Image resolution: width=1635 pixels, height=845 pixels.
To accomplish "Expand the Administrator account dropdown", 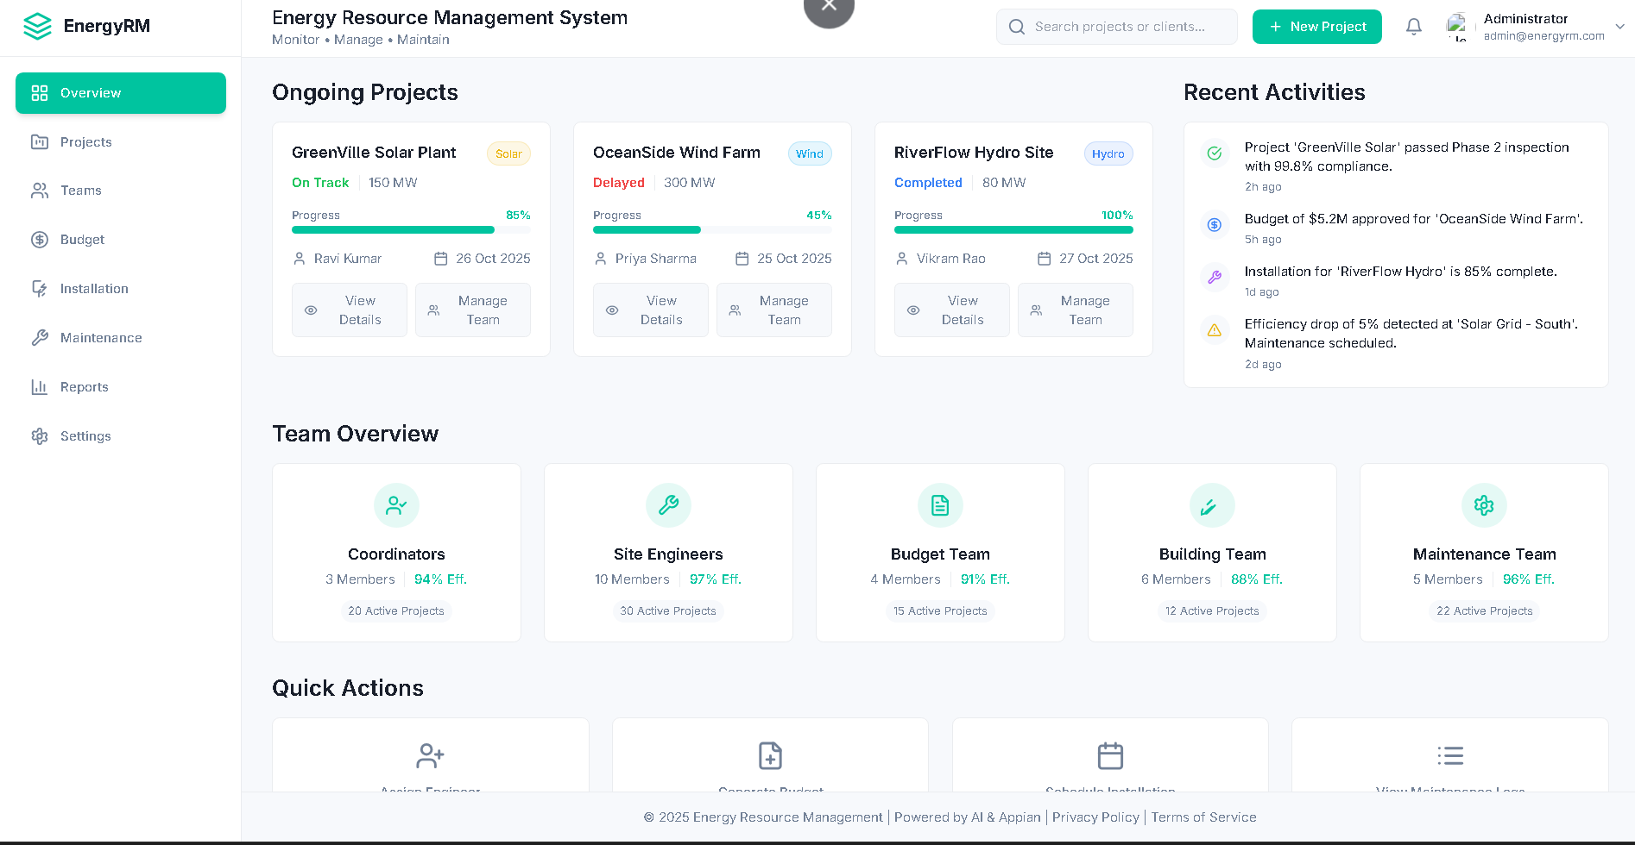I will click(x=1619, y=27).
